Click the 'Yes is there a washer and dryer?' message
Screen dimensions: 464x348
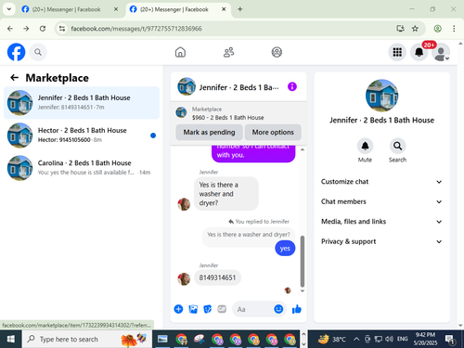(x=226, y=194)
